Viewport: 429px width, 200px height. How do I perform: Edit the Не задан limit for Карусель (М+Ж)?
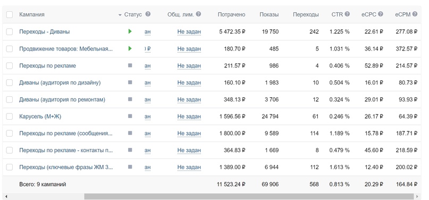189,116
